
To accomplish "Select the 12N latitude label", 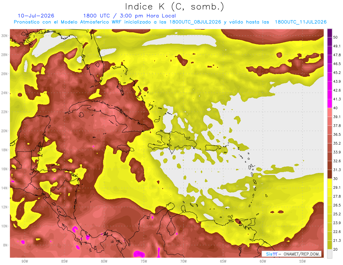I will 5,207.
